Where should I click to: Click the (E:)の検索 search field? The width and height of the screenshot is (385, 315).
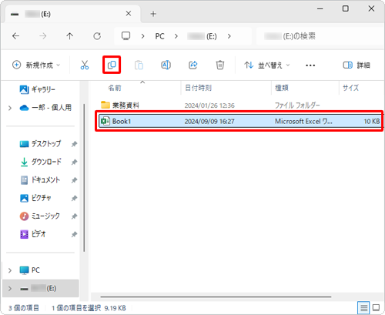pos(318,36)
